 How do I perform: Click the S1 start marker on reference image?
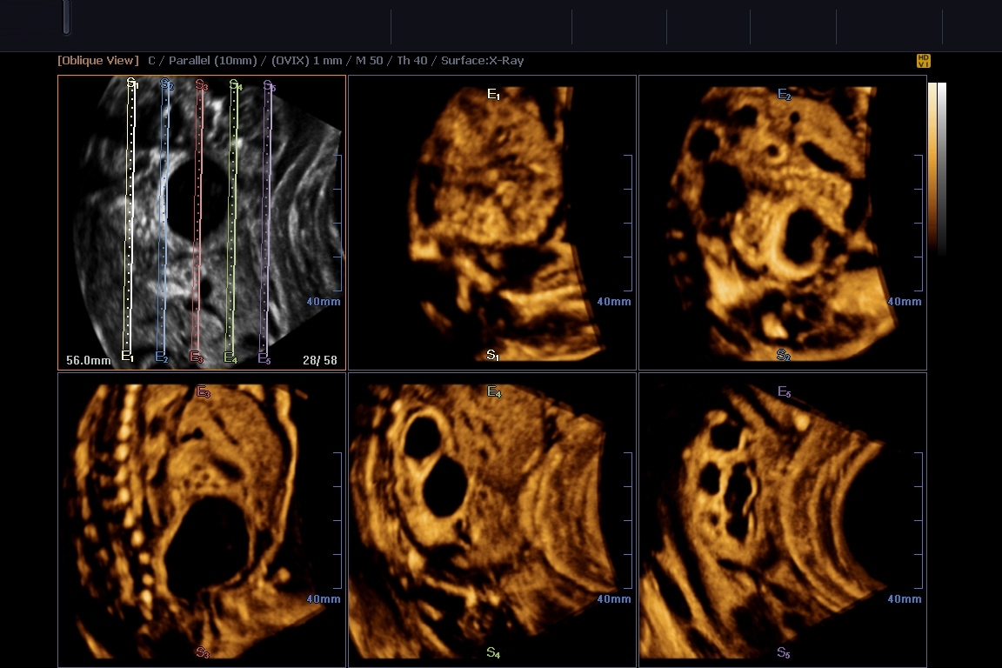(x=132, y=83)
